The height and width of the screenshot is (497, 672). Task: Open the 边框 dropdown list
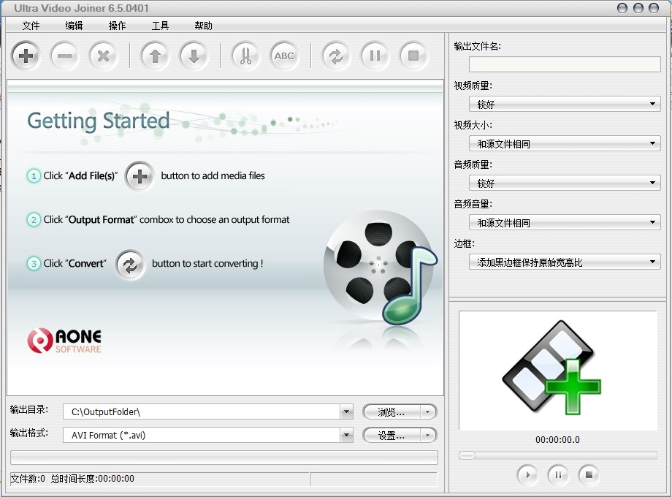(564, 262)
